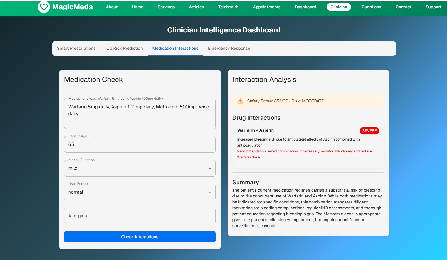Click the warning triangle icon beside Safety Score
The height and width of the screenshot is (260, 447).
point(240,101)
